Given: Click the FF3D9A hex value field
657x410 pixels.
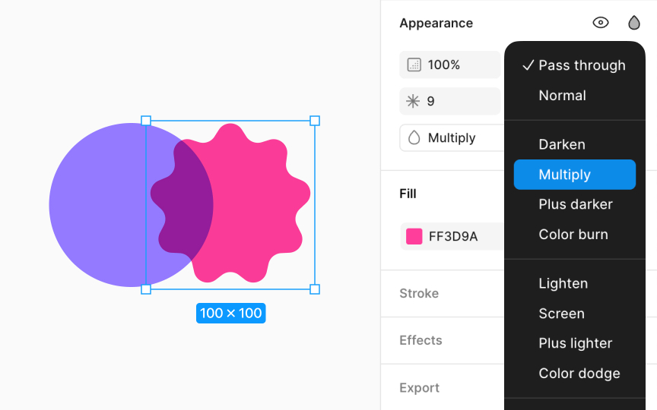Looking at the screenshot, I should coord(453,236).
